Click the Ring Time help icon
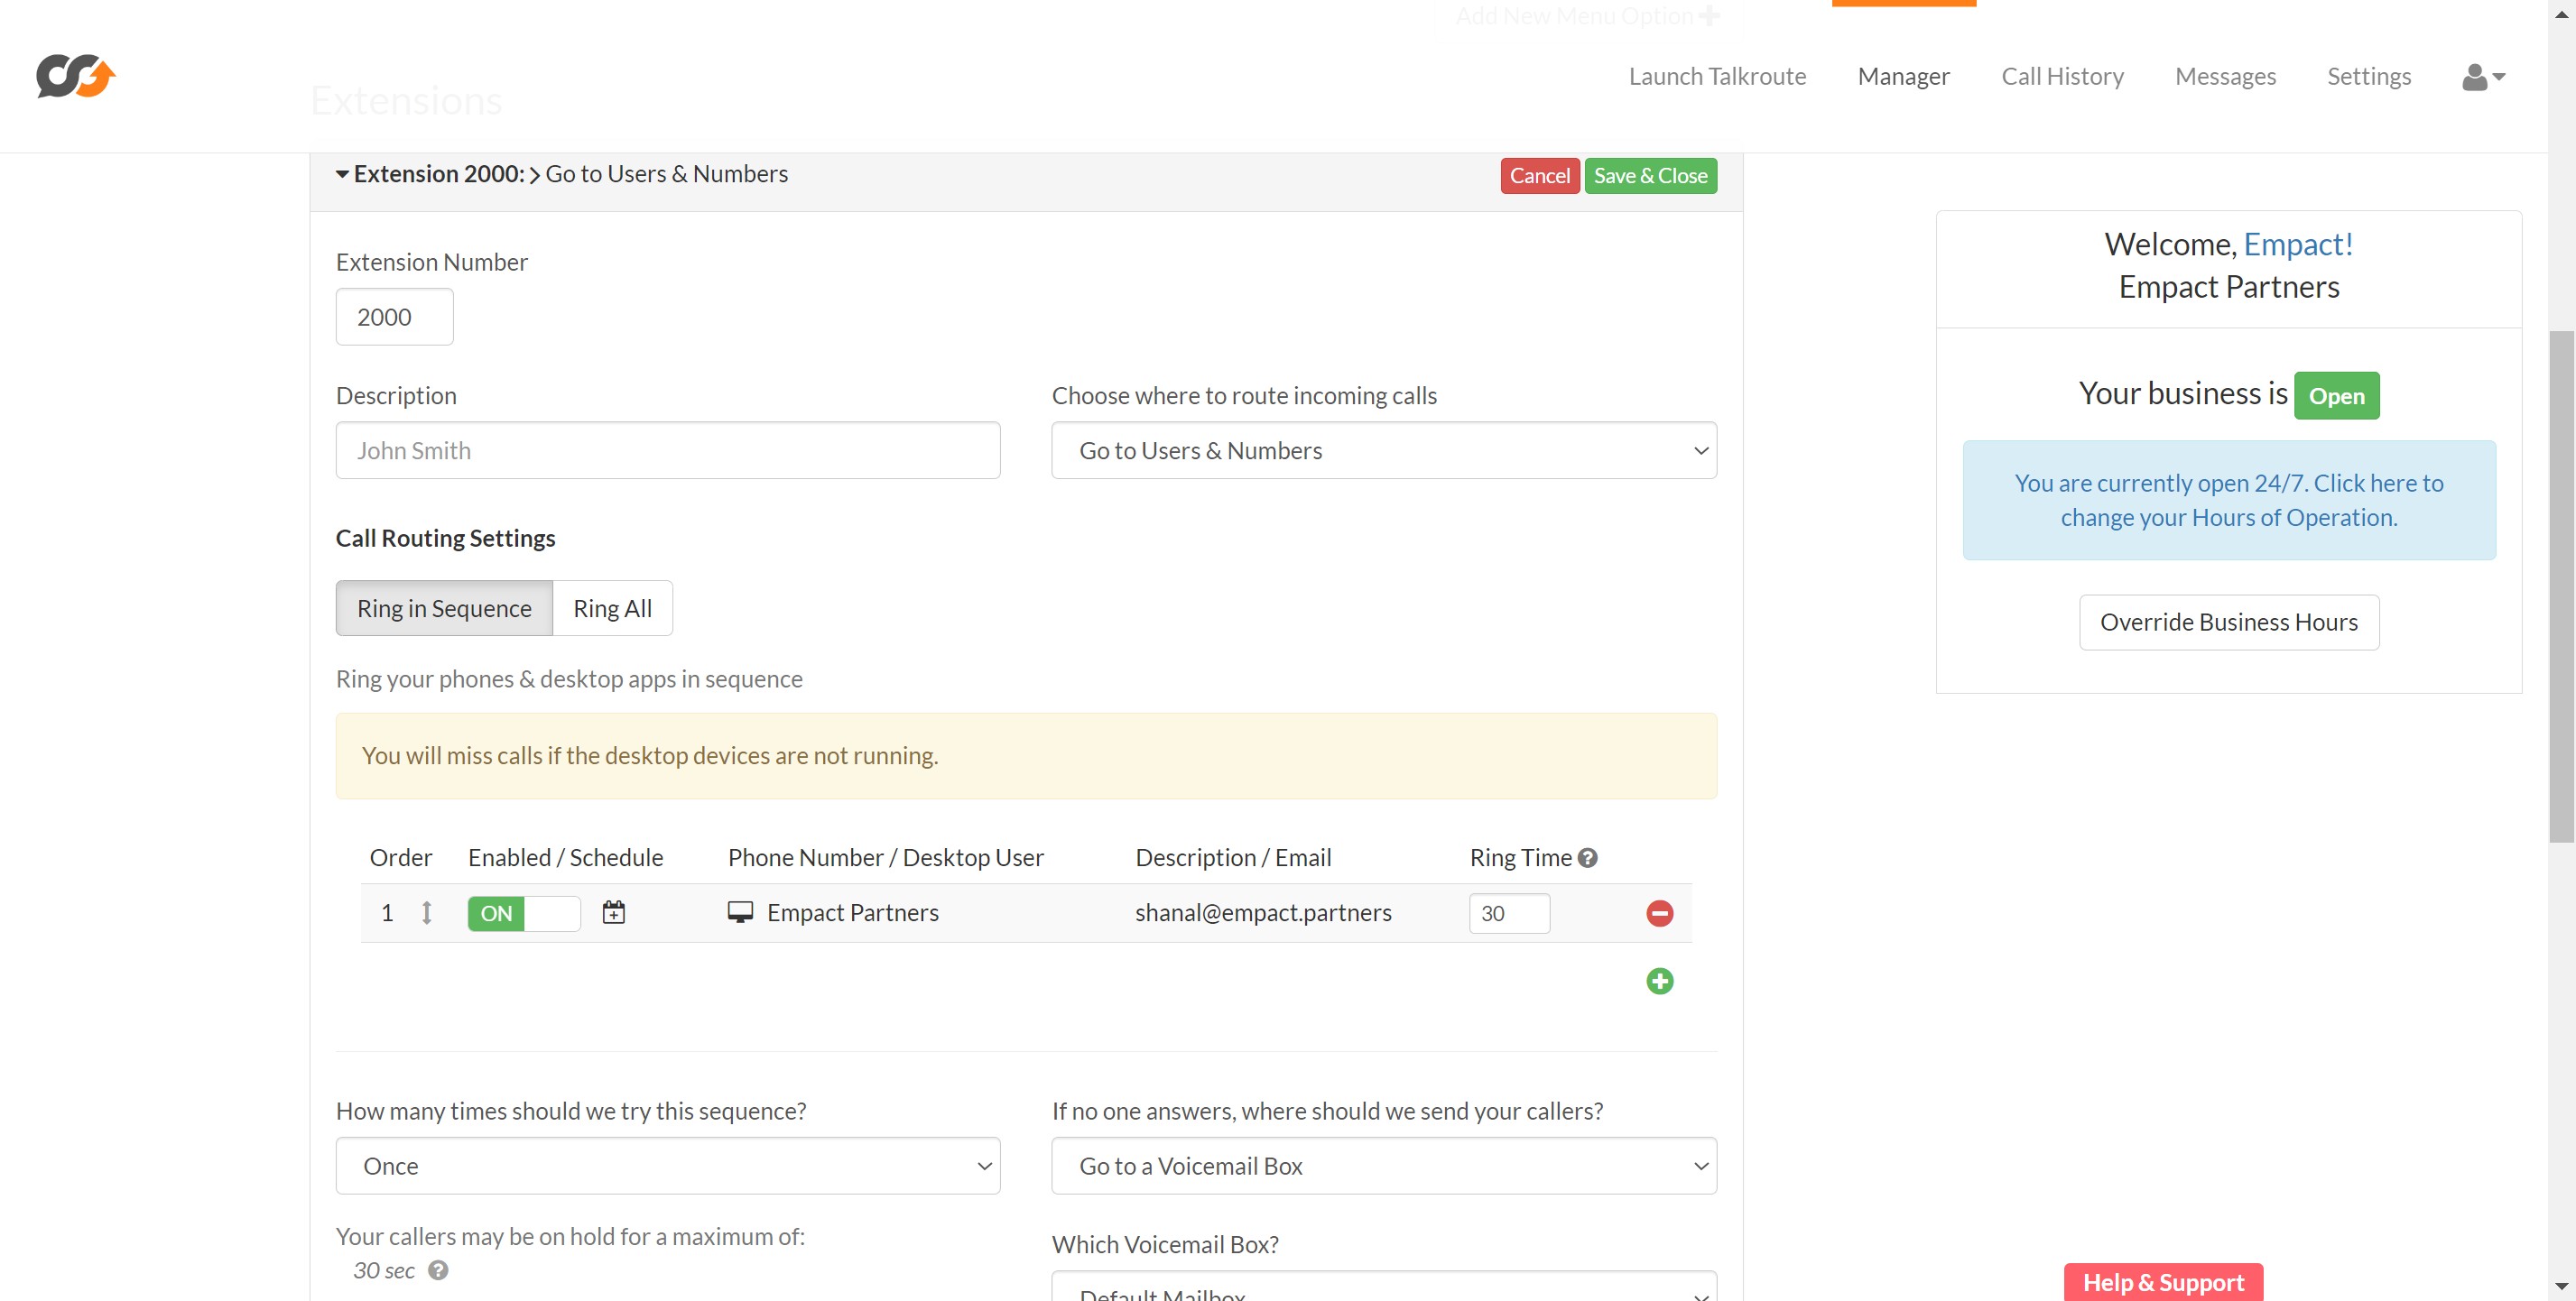This screenshot has height=1301, width=2576. pyautogui.click(x=1587, y=857)
